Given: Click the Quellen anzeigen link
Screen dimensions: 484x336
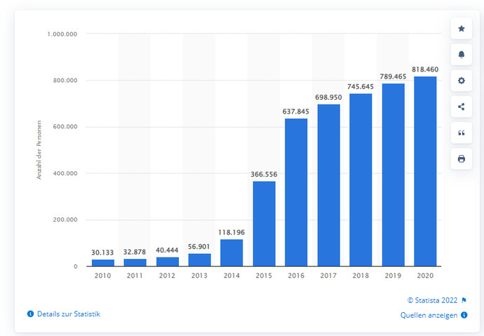Looking at the screenshot, I should (429, 316).
